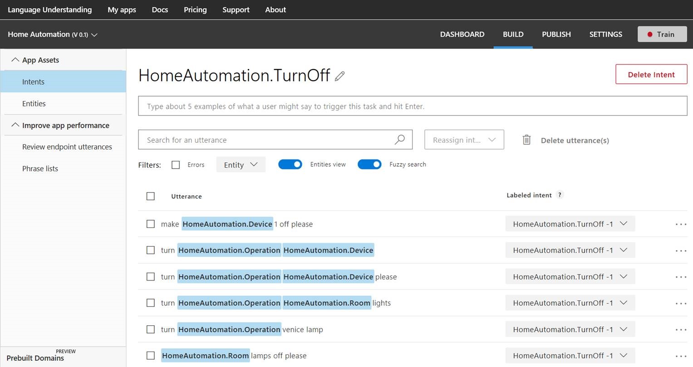Change labeled intent for 'lamps off please' row
Viewport: 693px width, 367px height.
(x=570, y=356)
